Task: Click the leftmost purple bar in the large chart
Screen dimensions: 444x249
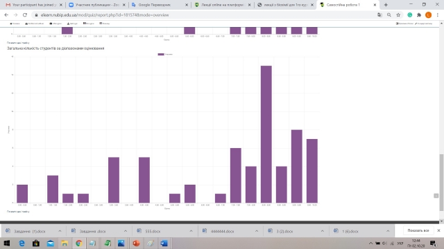Action: (22, 194)
